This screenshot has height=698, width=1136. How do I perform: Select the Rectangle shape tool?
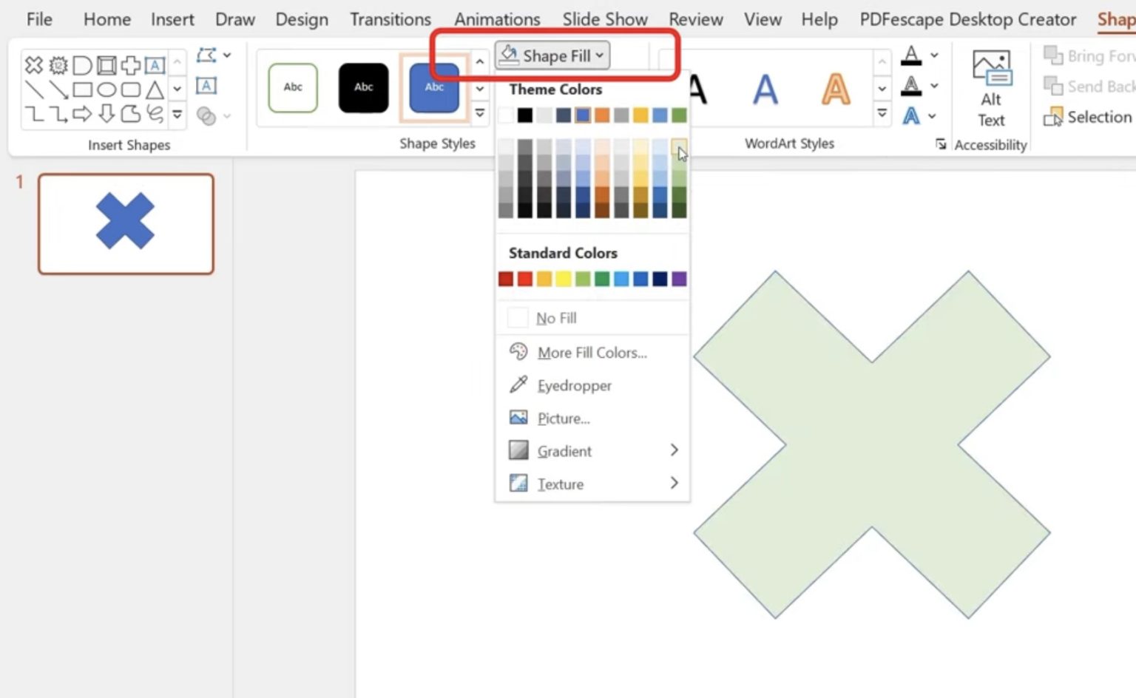[x=83, y=89]
